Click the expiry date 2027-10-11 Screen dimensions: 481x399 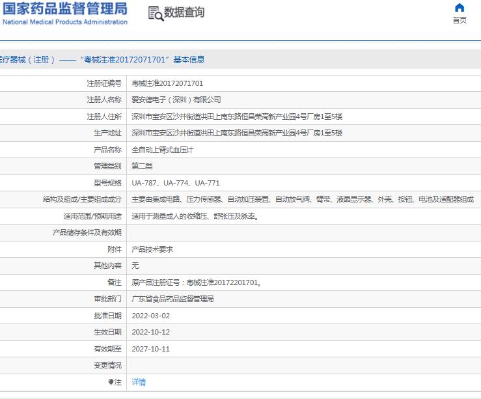150,349
